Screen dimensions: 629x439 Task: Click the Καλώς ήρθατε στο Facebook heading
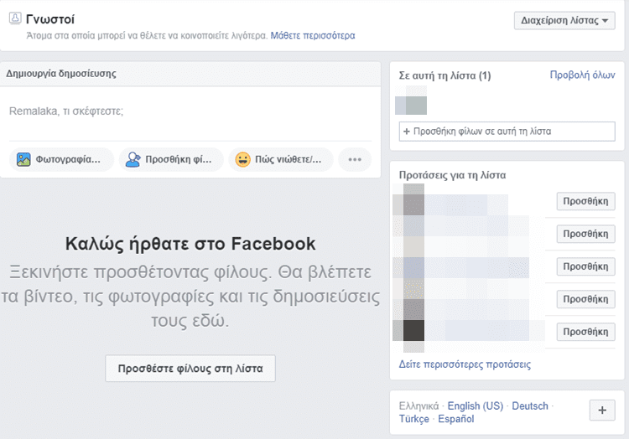tap(190, 244)
